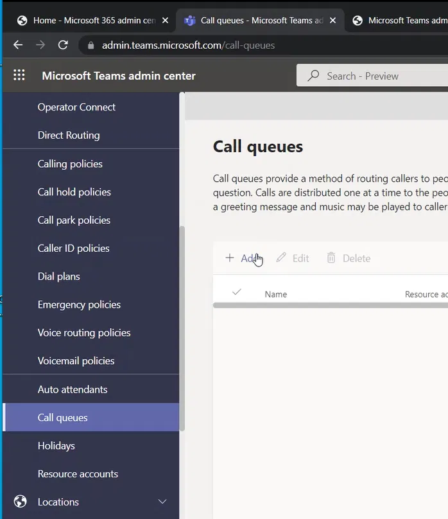Toggle the select-all checkmark in table header
The width and height of the screenshot is (448, 519).
click(237, 293)
